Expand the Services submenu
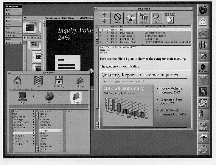 14,36
